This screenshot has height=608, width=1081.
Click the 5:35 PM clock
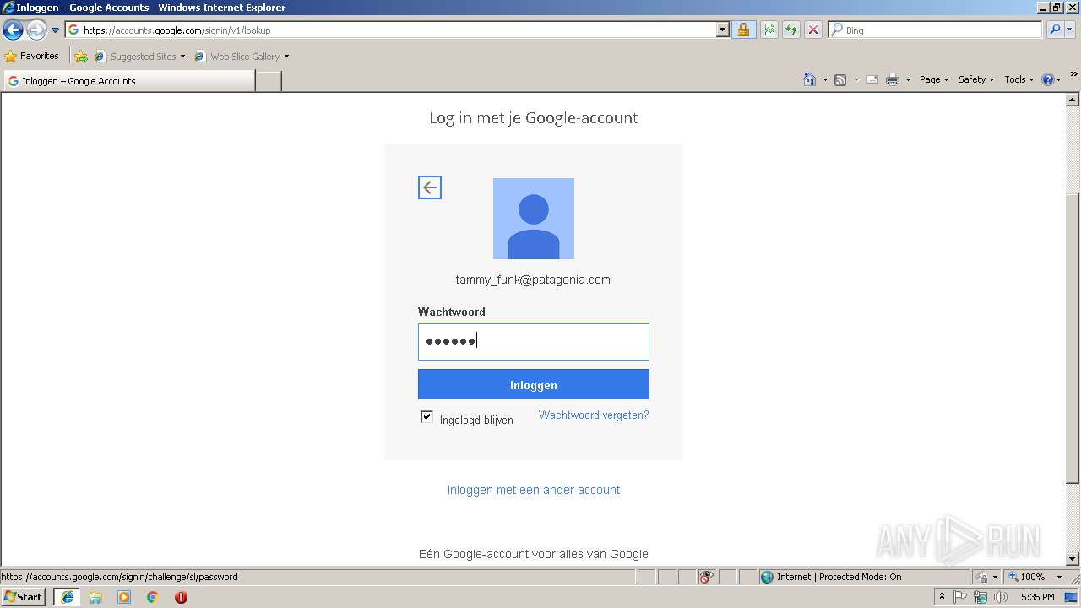point(1037,597)
